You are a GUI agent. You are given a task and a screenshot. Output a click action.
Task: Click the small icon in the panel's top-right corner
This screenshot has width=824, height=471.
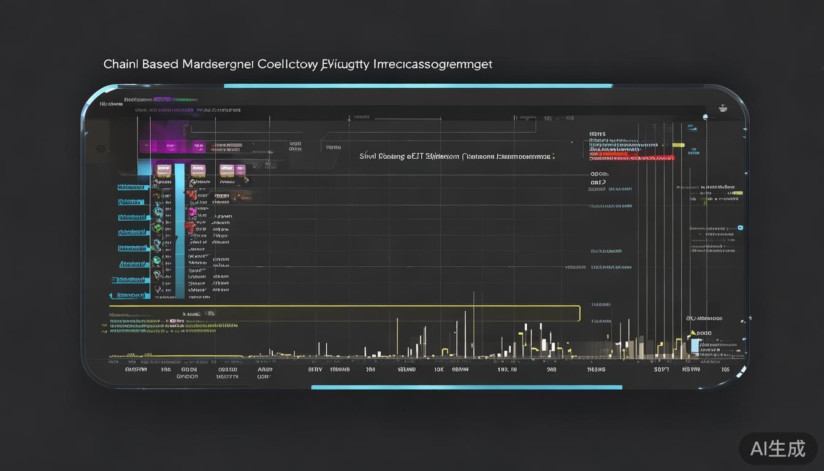723,109
